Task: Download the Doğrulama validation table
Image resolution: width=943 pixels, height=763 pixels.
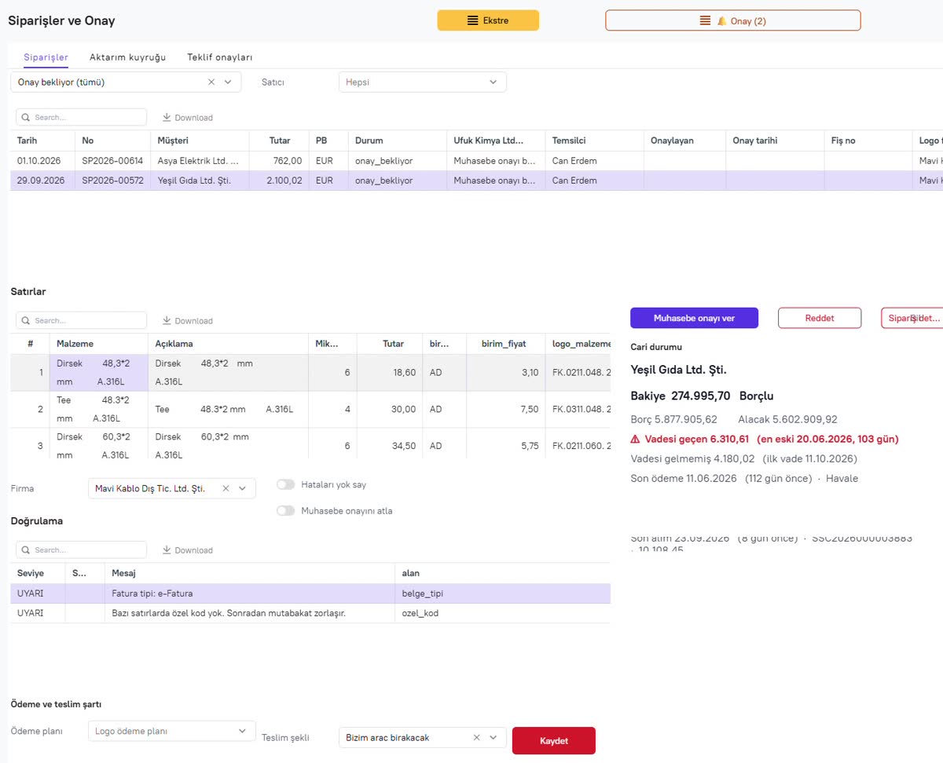Action: (188, 550)
